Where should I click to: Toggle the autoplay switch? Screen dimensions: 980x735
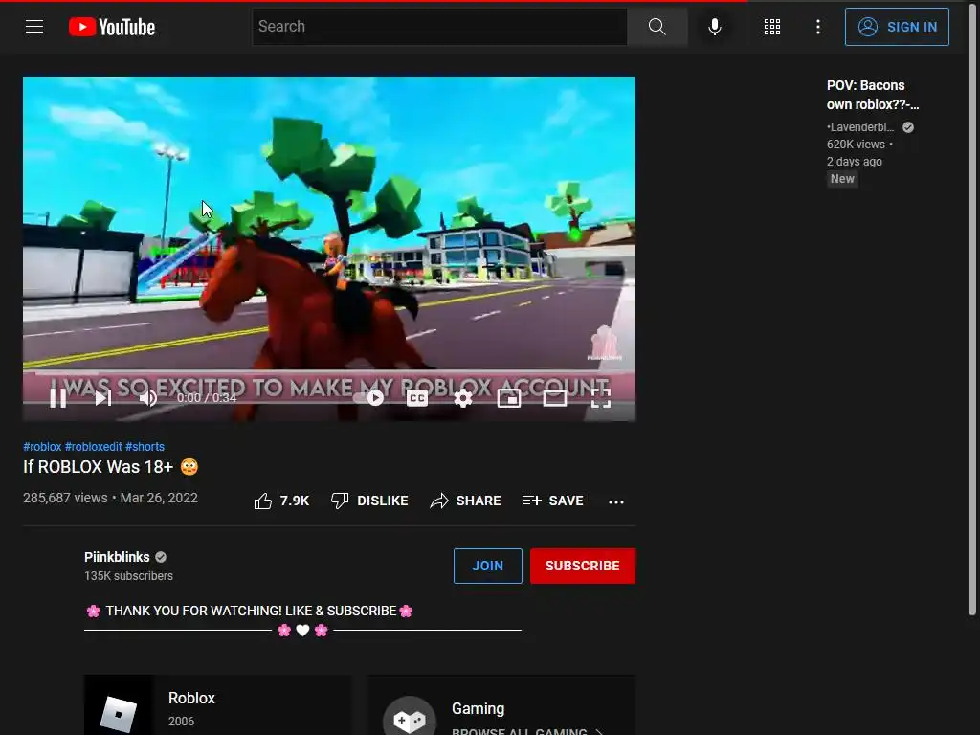(368, 397)
